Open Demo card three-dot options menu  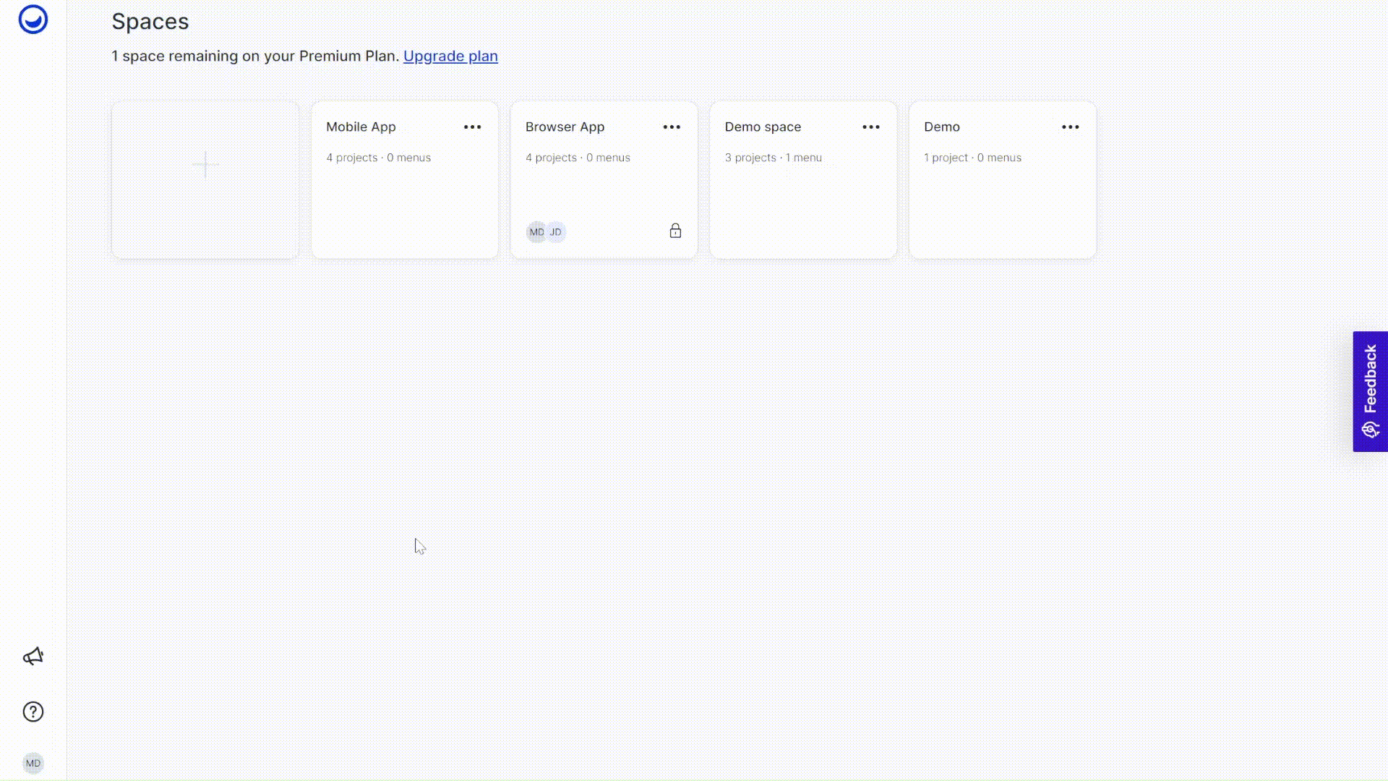click(x=1071, y=127)
